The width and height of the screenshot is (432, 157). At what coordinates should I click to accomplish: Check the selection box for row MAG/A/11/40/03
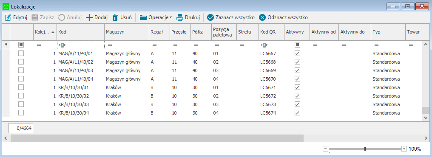point(21,70)
